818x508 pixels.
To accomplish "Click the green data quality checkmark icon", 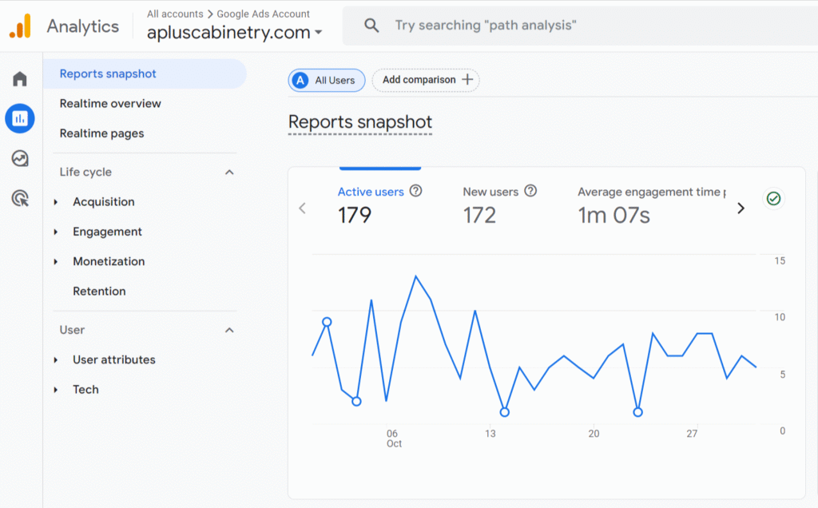I will pos(772,198).
